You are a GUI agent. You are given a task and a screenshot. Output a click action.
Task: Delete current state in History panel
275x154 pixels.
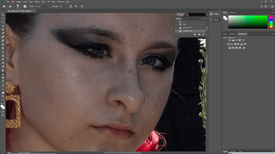[203, 34]
